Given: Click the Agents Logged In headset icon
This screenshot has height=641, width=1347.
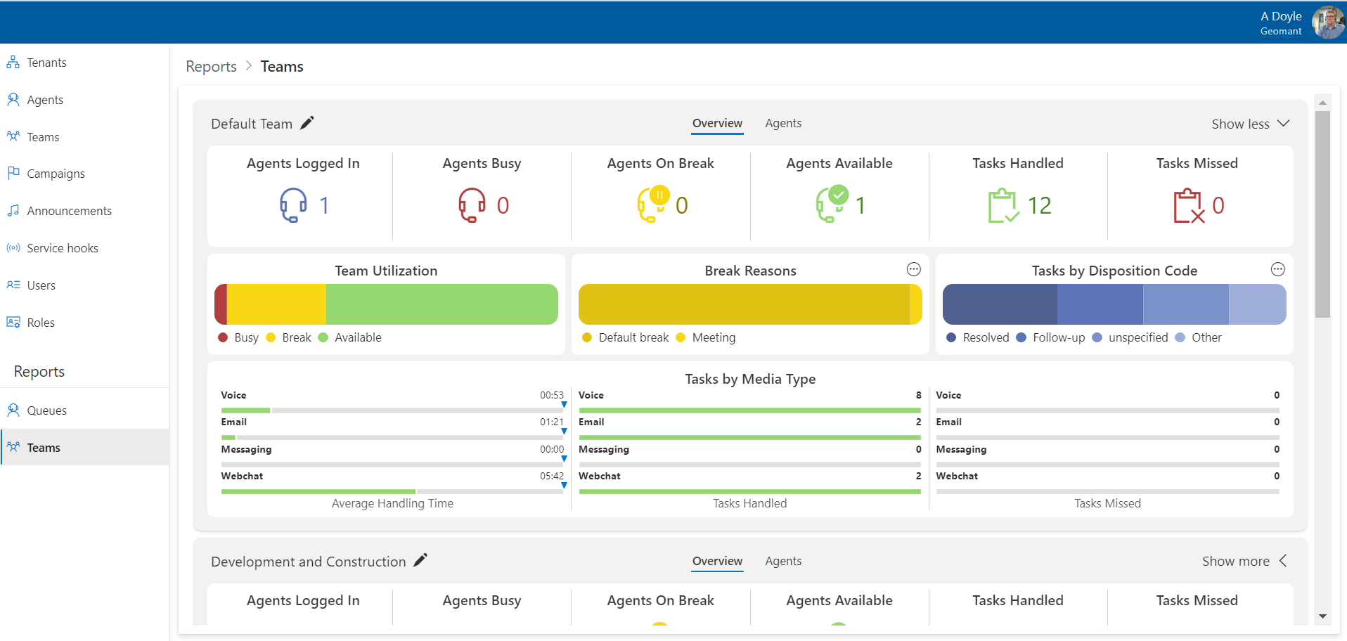Looking at the screenshot, I should pyautogui.click(x=293, y=205).
